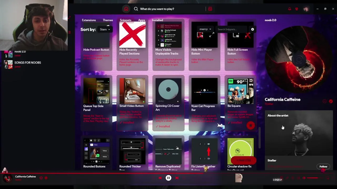This screenshot has height=189, width=337.
Task: Click Installed label on Be Square card
Action: coord(235,123)
